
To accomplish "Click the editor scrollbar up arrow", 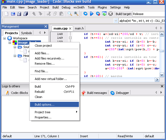I will [162, 34].
